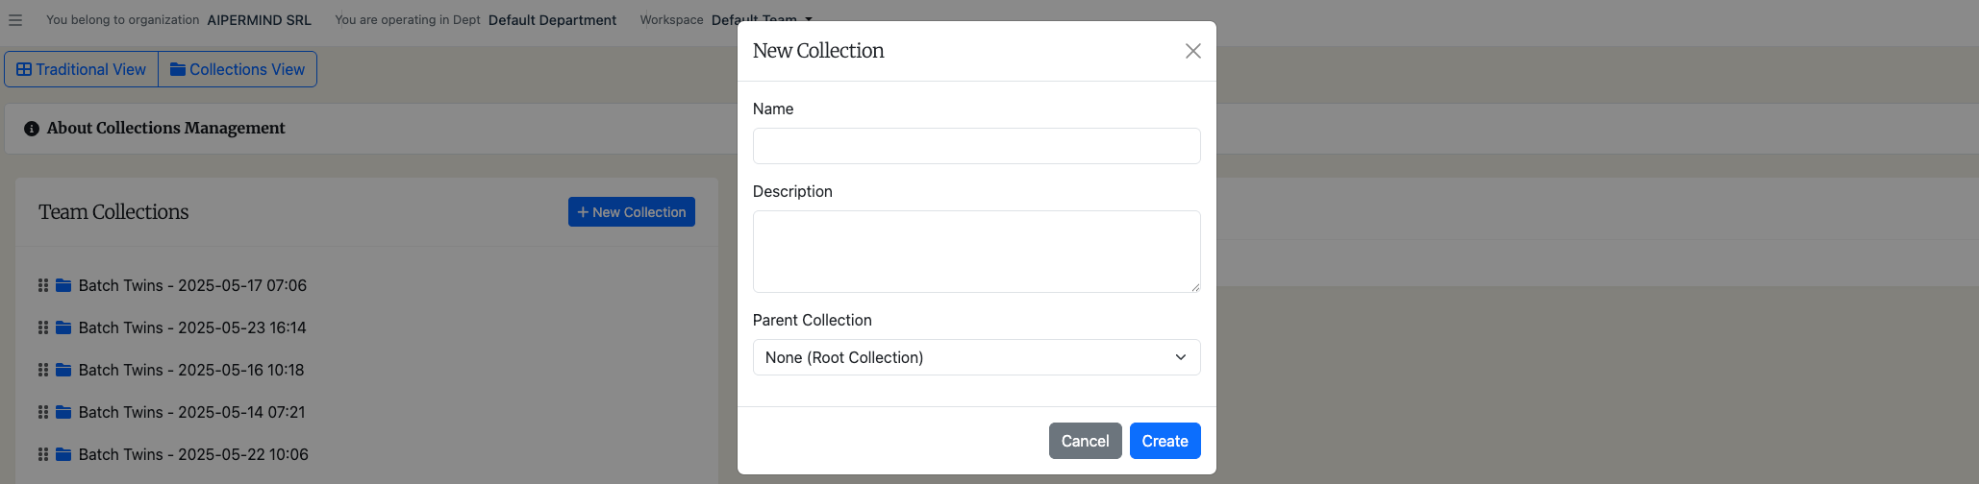Select Batch Twins - 2025-05-22 10:06 collection
Screen dimensions: 1979x484
(193, 454)
